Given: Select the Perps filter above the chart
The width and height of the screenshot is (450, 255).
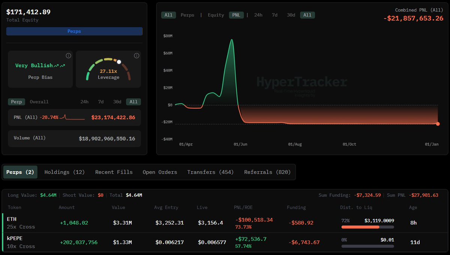Looking at the screenshot, I should coord(188,15).
